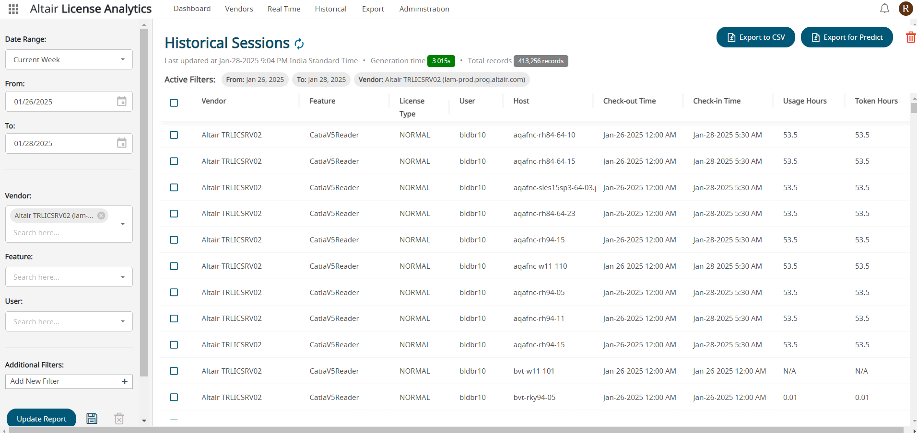Open the Real Time menu

point(284,9)
